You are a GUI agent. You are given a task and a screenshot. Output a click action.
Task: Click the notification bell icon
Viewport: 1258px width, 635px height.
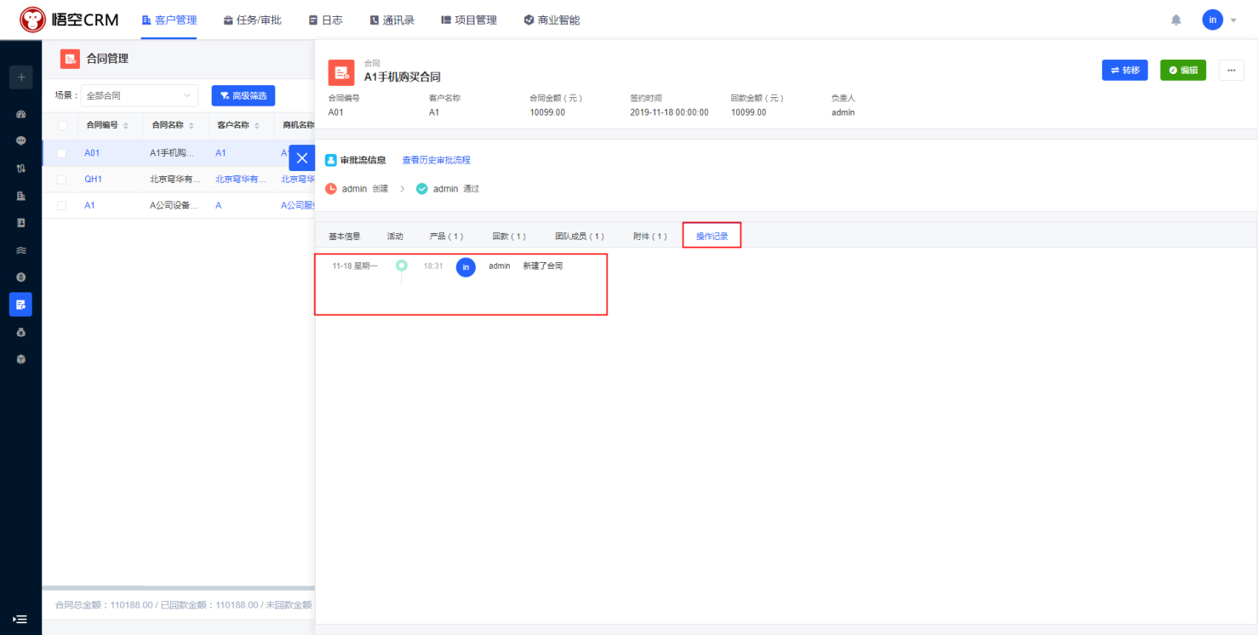click(x=1176, y=20)
